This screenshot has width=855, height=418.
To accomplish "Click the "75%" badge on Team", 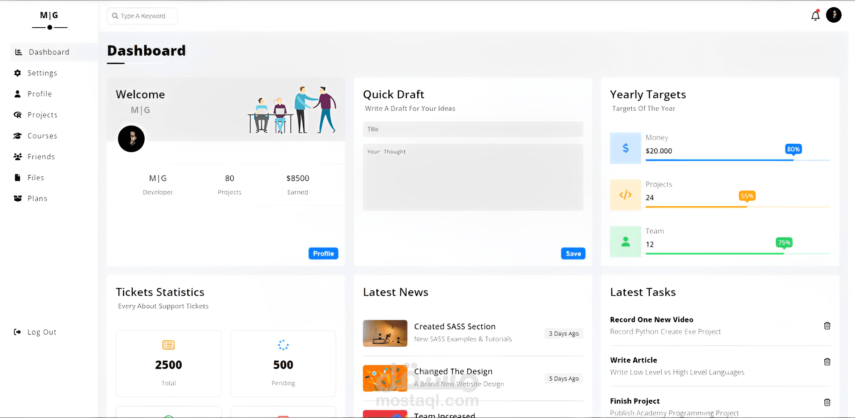I will tap(784, 243).
